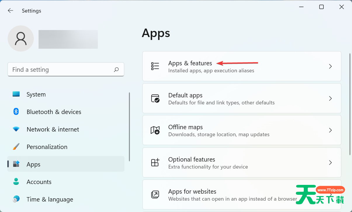Expand Apps & features using its chevron
The width and height of the screenshot is (352, 212).
point(330,66)
